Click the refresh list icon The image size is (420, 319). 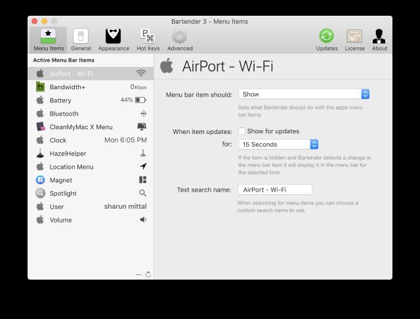[x=148, y=274]
